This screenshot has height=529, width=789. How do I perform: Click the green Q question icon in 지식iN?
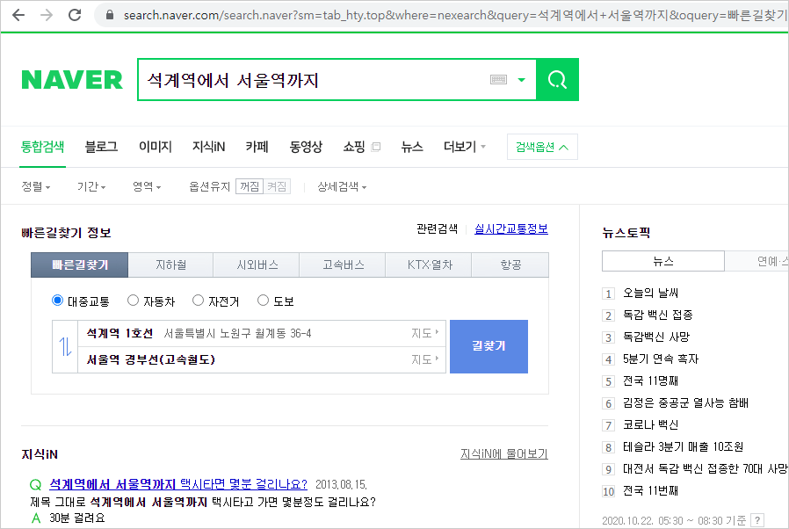(x=36, y=485)
